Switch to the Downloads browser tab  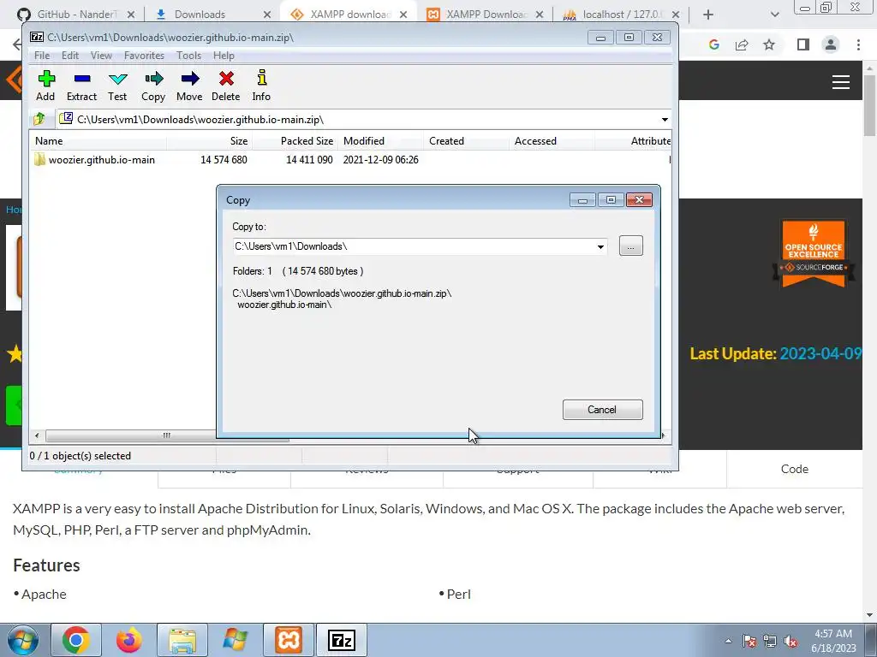point(212,14)
